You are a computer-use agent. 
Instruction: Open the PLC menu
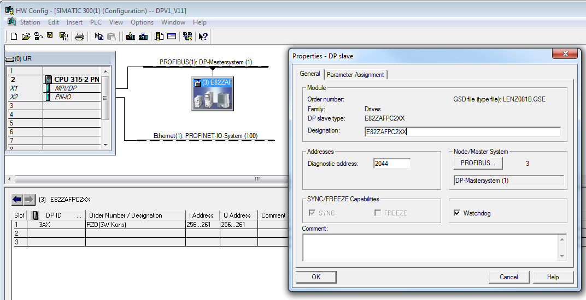pyautogui.click(x=96, y=22)
